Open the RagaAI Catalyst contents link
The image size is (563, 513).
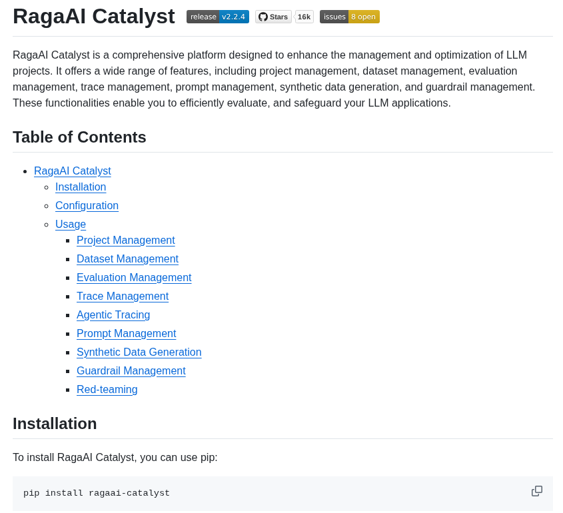(x=73, y=171)
